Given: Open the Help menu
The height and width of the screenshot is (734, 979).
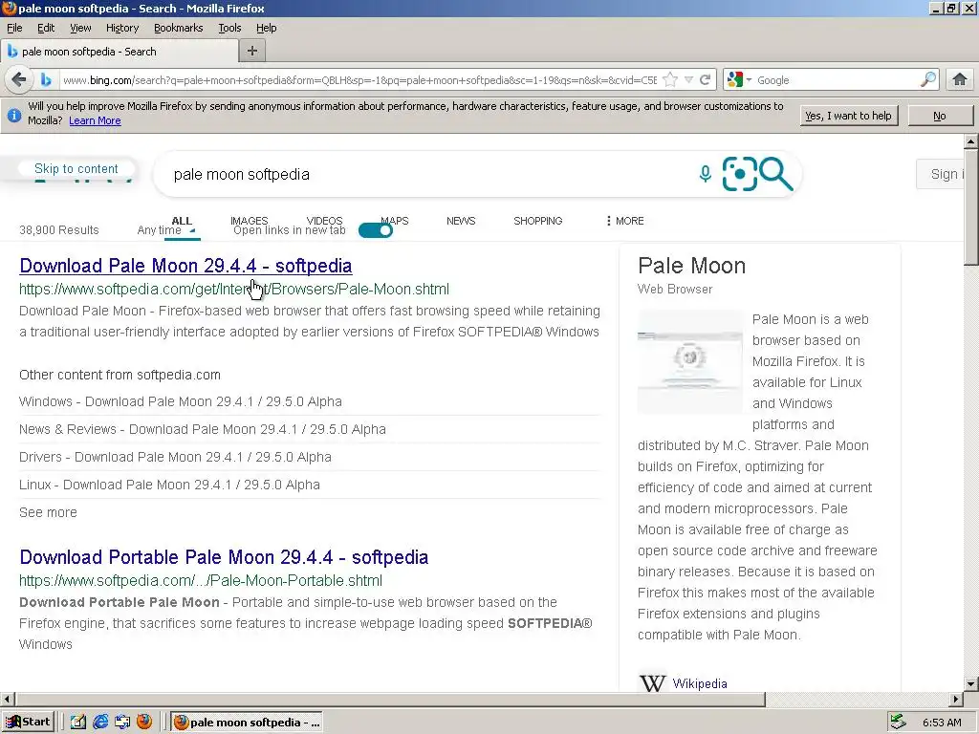Looking at the screenshot, I should [266, 28].
